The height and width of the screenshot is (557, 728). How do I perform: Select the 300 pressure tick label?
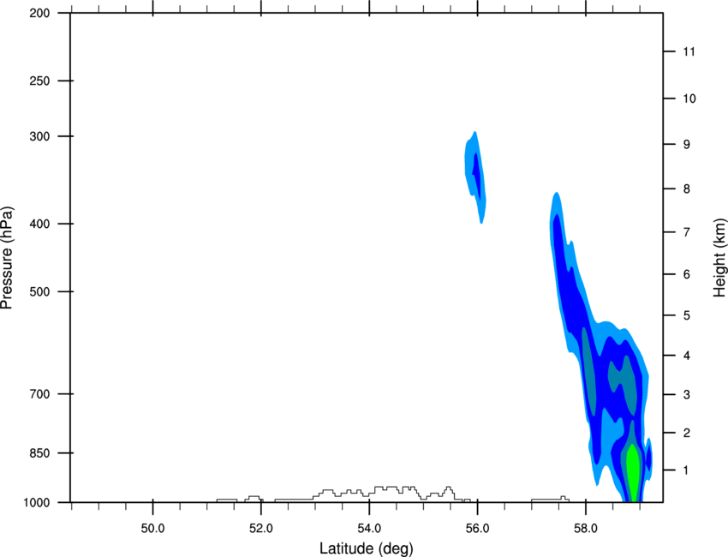coord(39,136)
